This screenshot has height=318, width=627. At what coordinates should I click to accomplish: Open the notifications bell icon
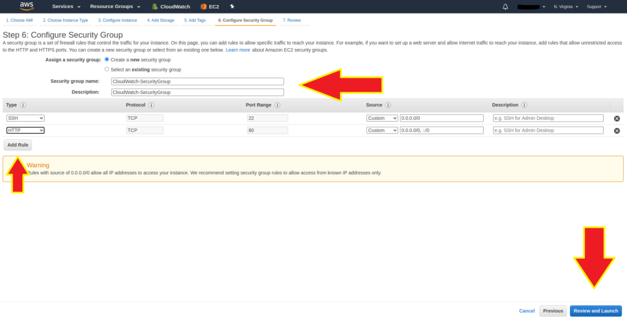coord(505,7)
